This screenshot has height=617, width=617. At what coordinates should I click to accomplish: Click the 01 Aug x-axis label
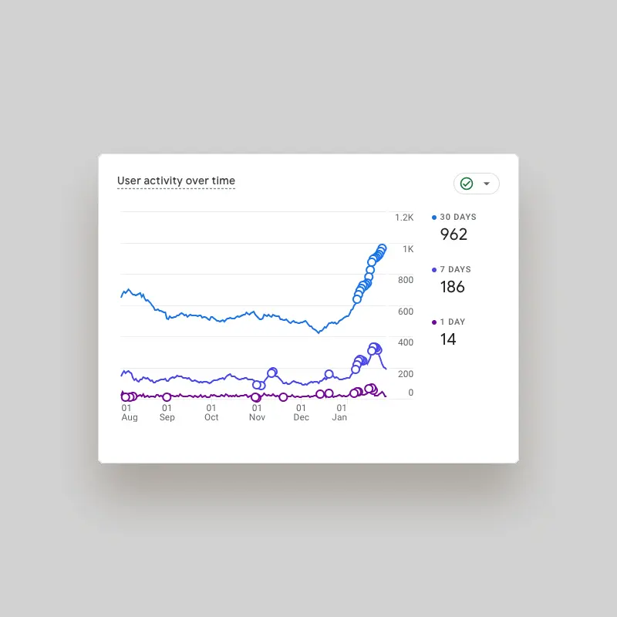[129, 413]
